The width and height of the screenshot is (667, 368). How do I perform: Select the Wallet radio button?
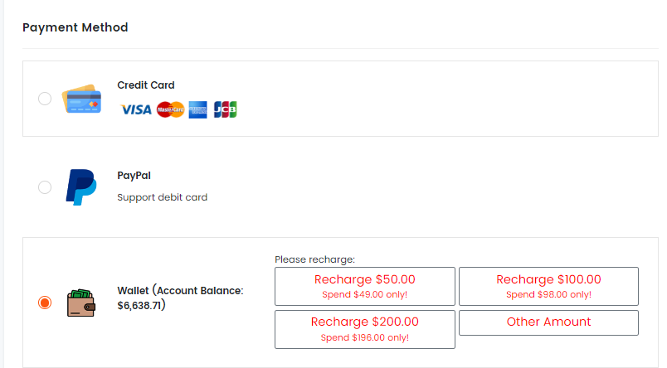(x=45, y=303)
